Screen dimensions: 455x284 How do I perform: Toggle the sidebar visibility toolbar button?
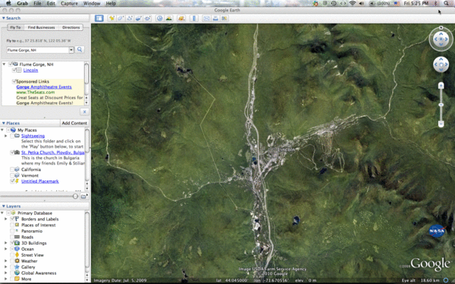pyautogui.click(x=99, y=18)
